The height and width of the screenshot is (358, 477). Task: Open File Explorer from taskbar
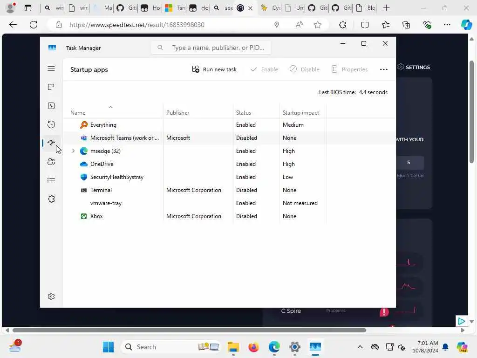pos(233,347)
